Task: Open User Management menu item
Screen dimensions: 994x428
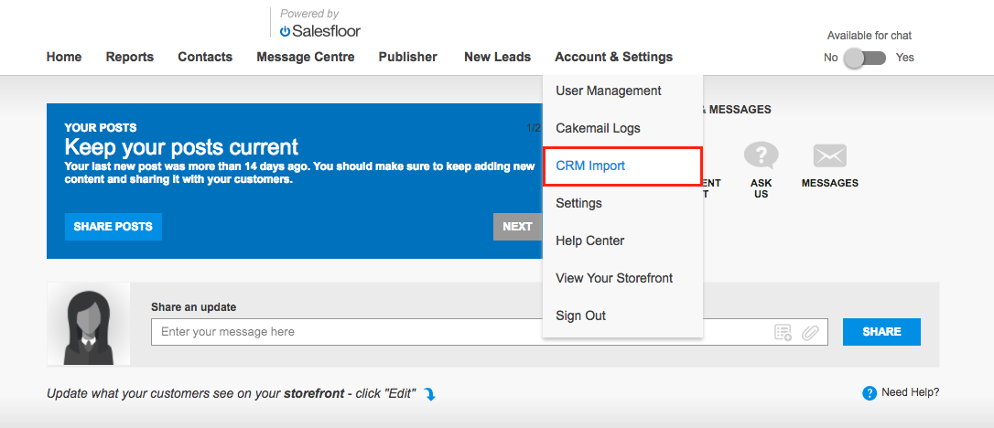Action: [608, 91]
